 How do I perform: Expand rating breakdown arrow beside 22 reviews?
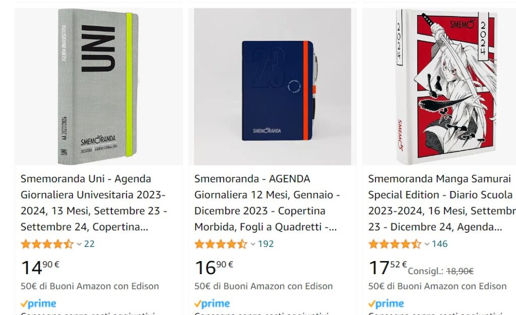[79, 244]
